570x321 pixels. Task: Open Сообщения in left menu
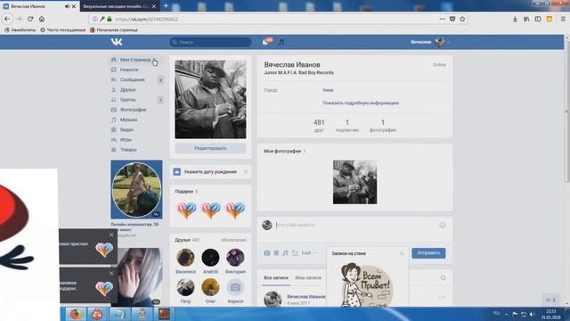pos(133,79)
